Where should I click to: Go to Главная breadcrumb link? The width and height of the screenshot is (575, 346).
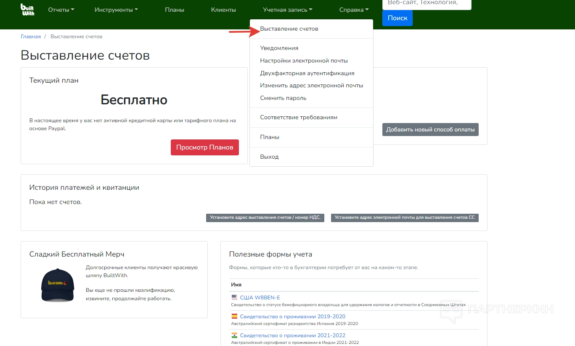pos(31,37)
